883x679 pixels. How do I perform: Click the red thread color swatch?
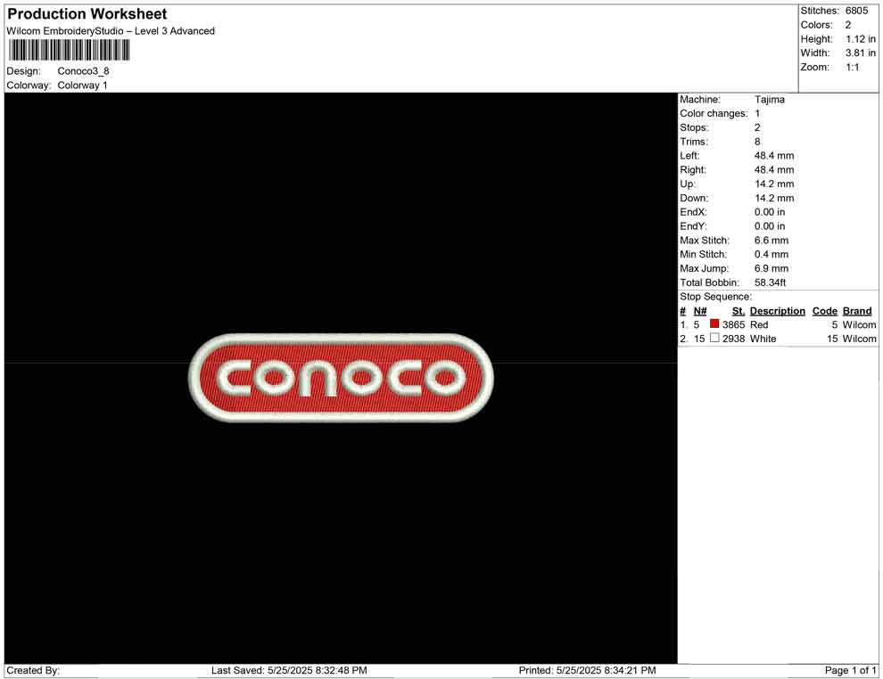coord(714,323)
